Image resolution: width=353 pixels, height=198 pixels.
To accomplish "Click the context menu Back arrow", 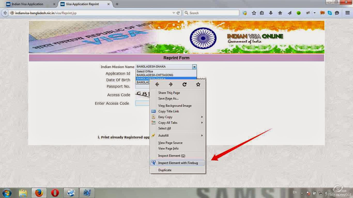I will pyautogui.click(x=157, y=84).
